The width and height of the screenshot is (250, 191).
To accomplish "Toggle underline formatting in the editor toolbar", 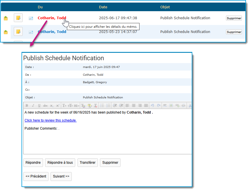I will click(39, 106).
